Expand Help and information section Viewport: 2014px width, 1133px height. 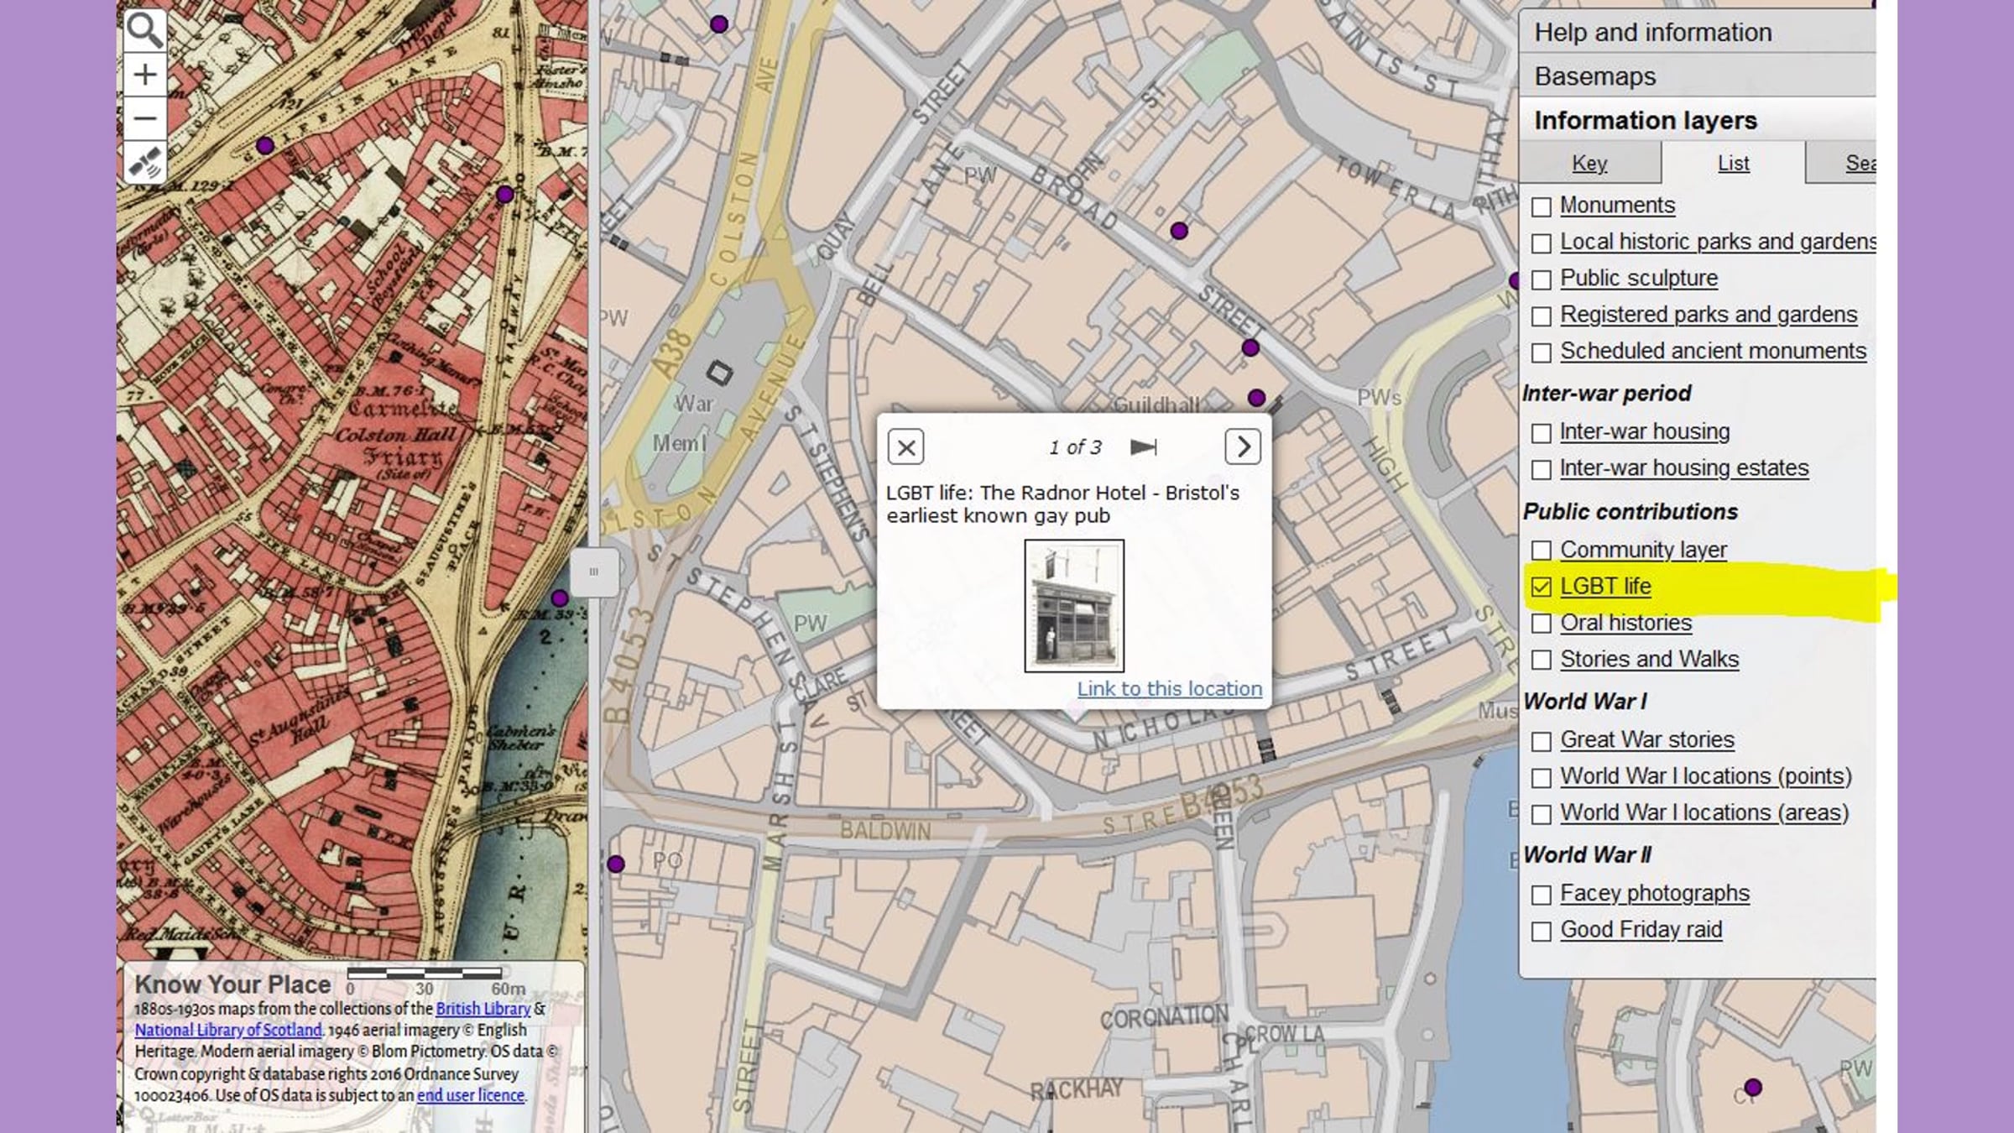1697,32
